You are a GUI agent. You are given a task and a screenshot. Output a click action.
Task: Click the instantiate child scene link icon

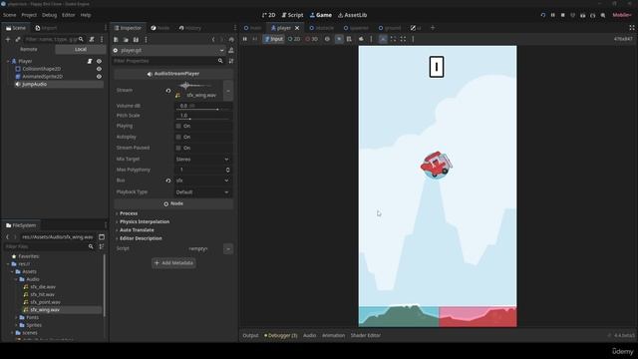coord(18,40)
